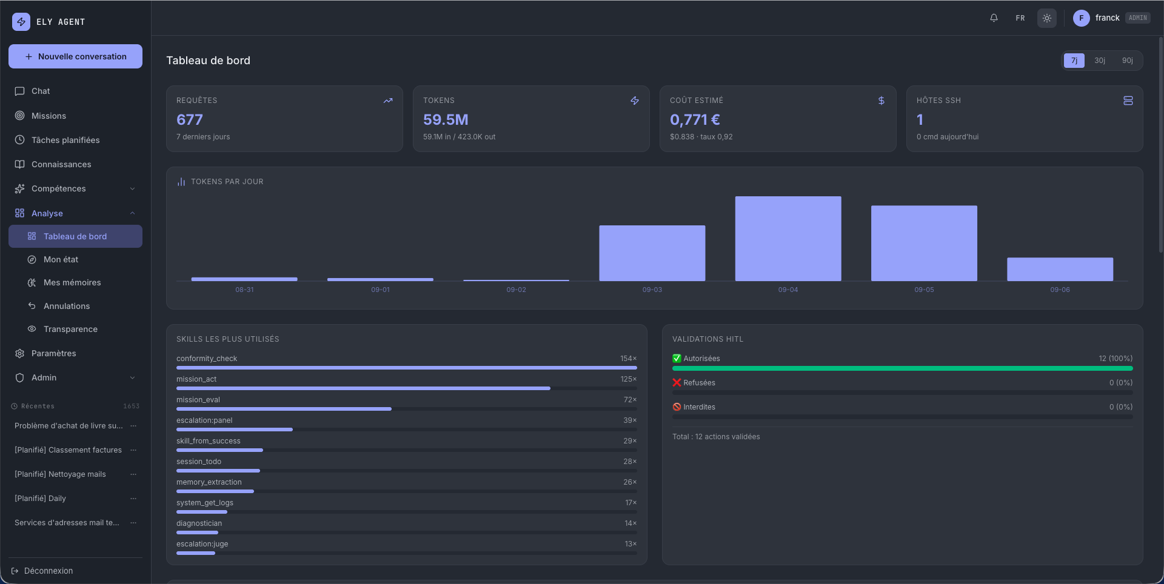Open the Problème d'achat de livre conversation
1164x584 pixels.
pyautogui.click(x=69, y=426)
